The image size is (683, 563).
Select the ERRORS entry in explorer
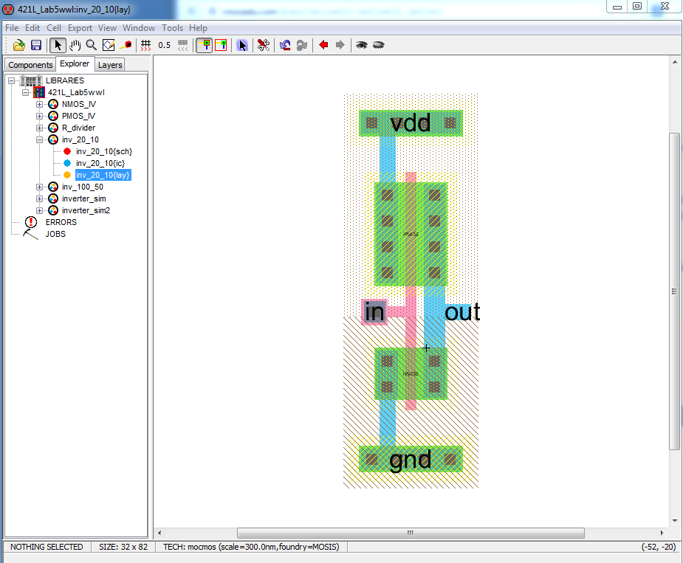tap(61, 222)
